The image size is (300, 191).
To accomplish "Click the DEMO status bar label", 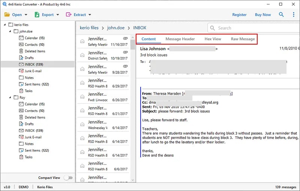I will (24, 187).
